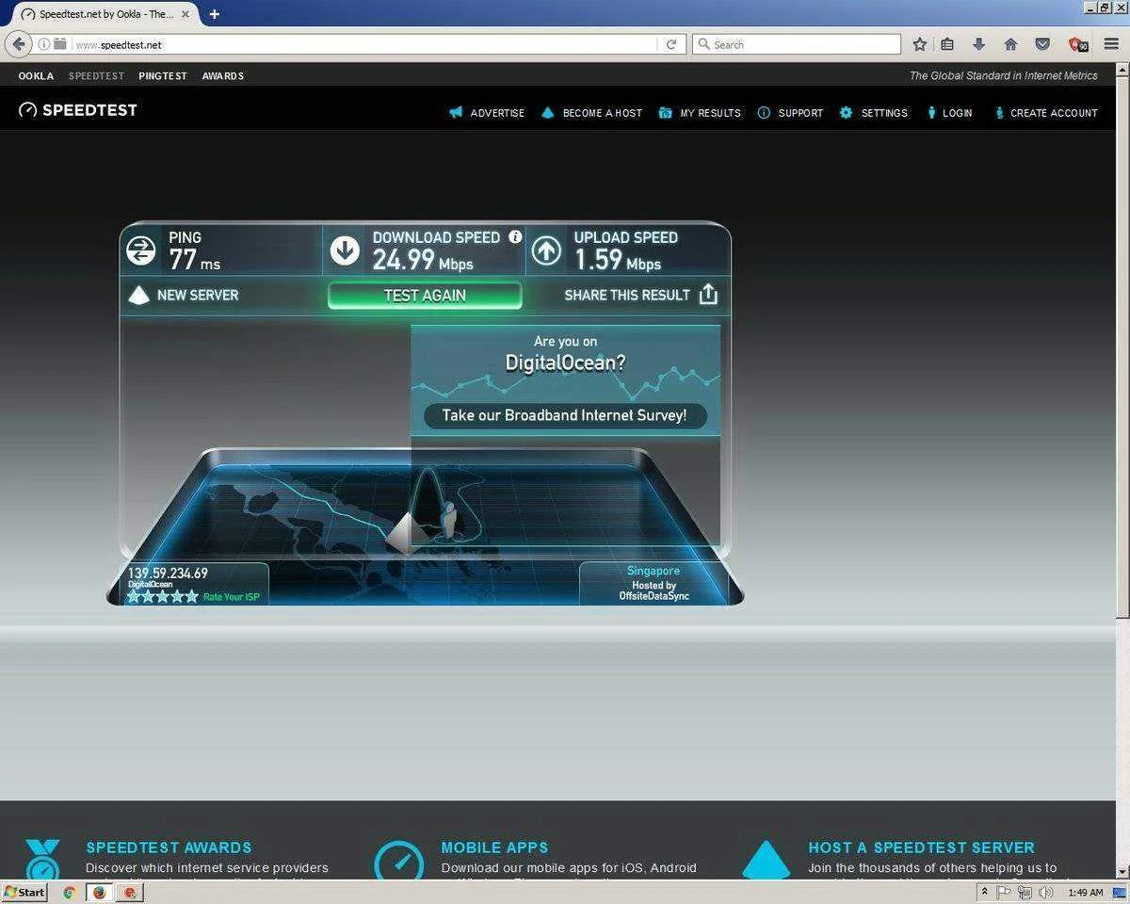The width and height of the screenshot is (1130, 904).
Task: Click the ping arrows icon
Action: coord(141,250)
